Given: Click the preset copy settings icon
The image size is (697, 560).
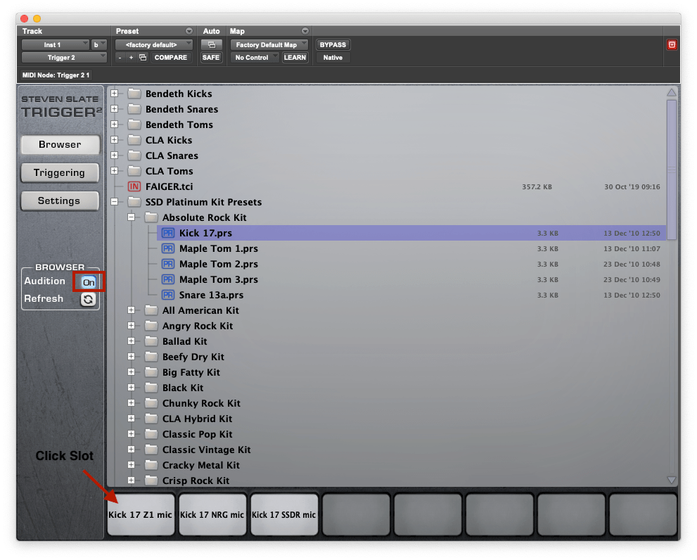Looking at the screenshot, I should pos(142,58).
